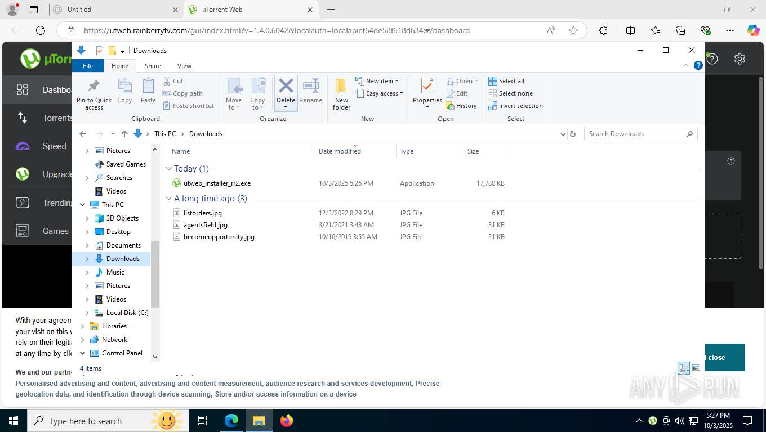766x432 pixels.
Task: Reload the Edge browser page
Action: pos(41,30)
